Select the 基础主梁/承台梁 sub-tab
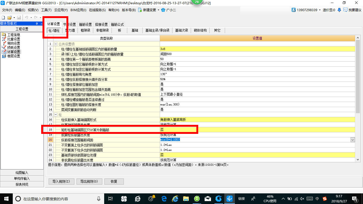 [x=157, y=30]
